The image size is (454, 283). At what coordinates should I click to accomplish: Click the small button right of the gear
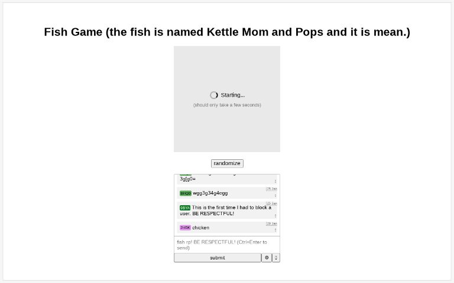(276, 258)
